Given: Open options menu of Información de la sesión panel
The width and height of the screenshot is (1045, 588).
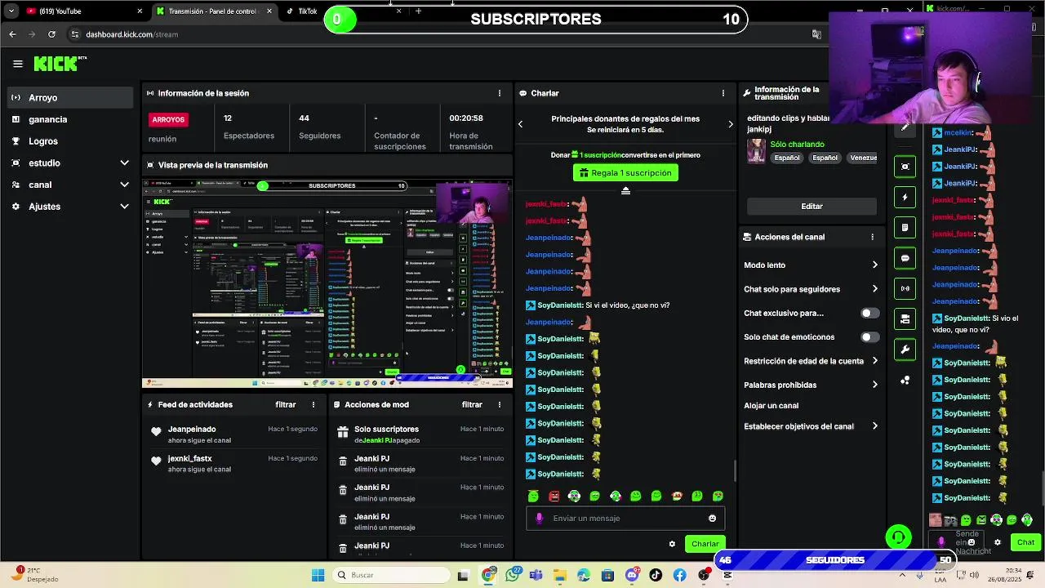Looking at the screenshot, I should click(500, 93).
